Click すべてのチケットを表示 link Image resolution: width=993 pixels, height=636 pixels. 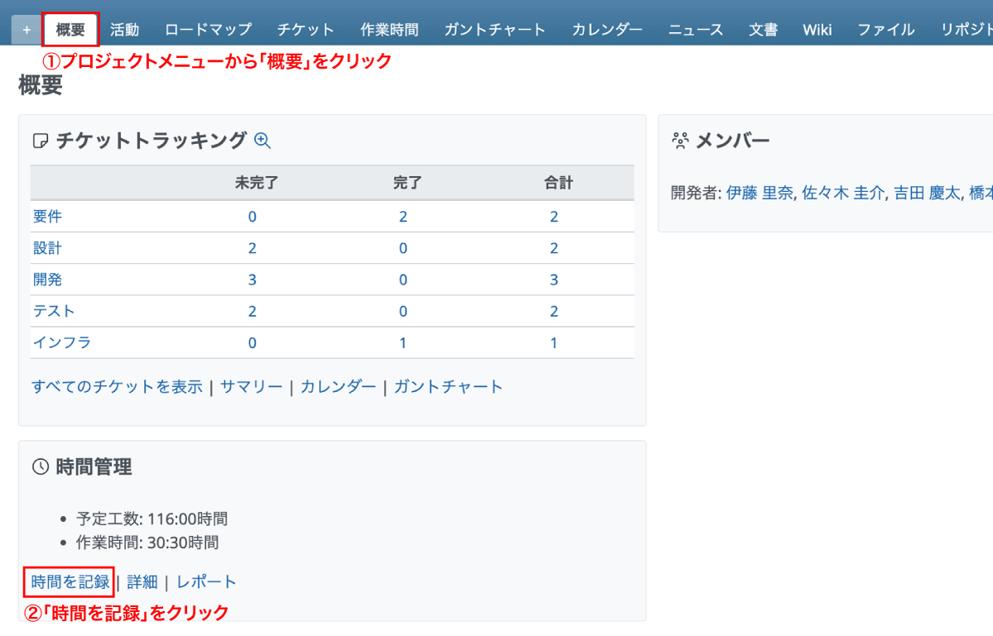117,386
